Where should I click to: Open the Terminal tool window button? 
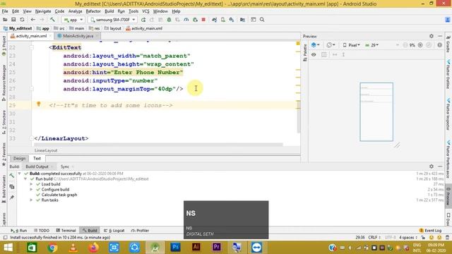[66, 231]
